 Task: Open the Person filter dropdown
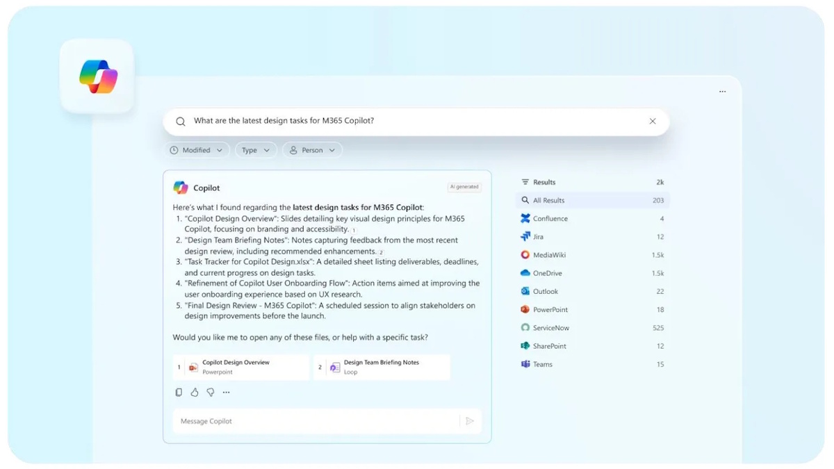point(312,150)
